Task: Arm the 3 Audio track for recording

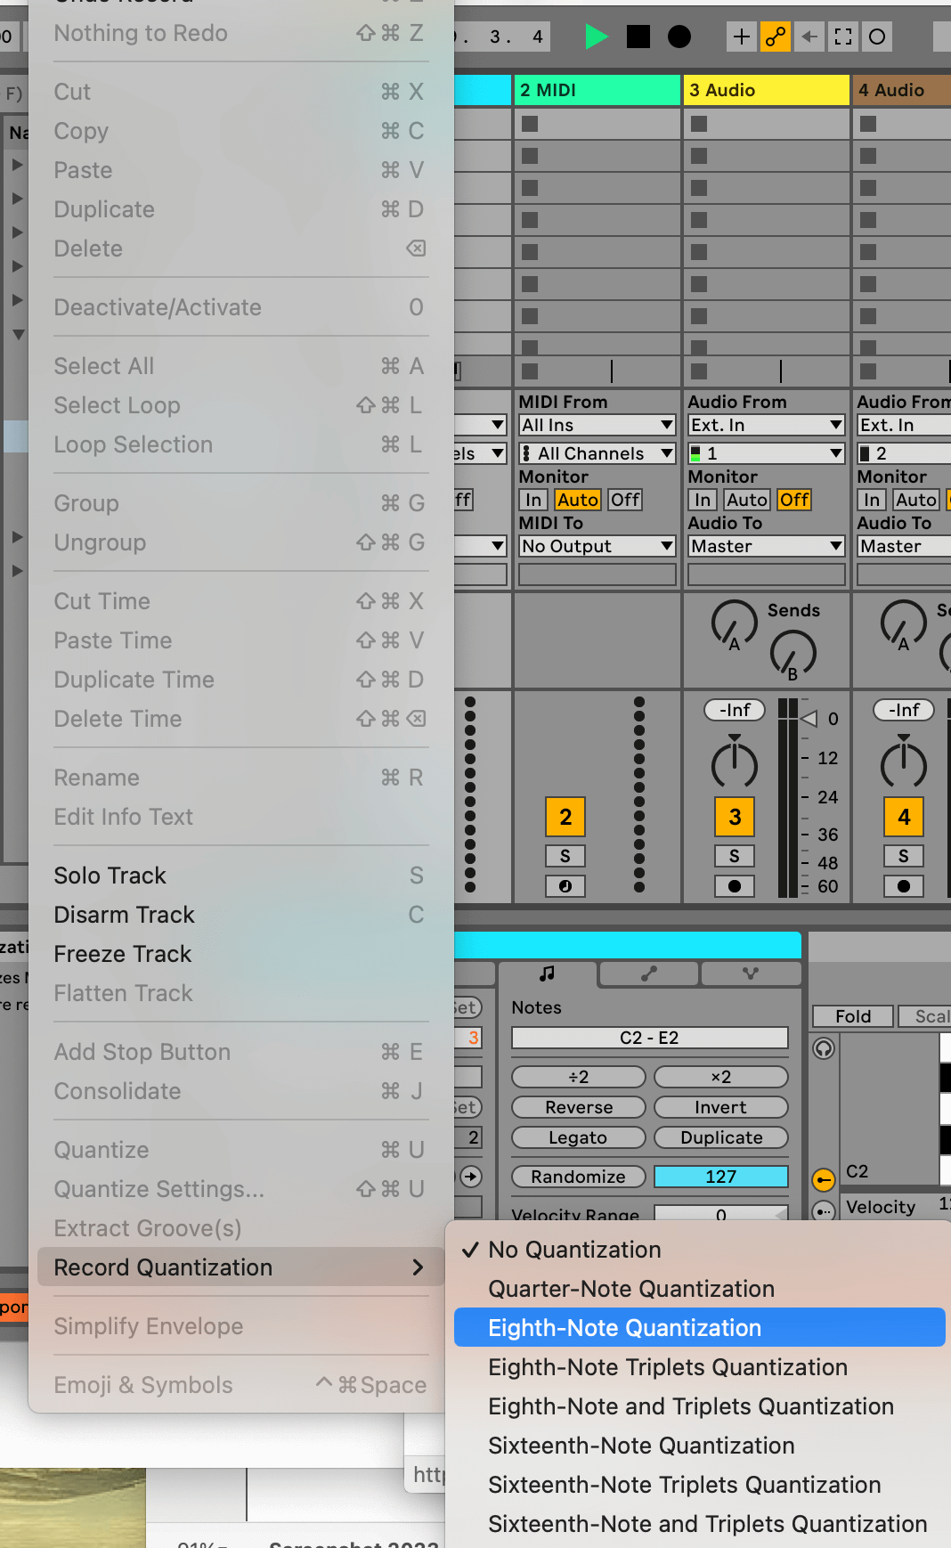Action: tap(735, 886)
